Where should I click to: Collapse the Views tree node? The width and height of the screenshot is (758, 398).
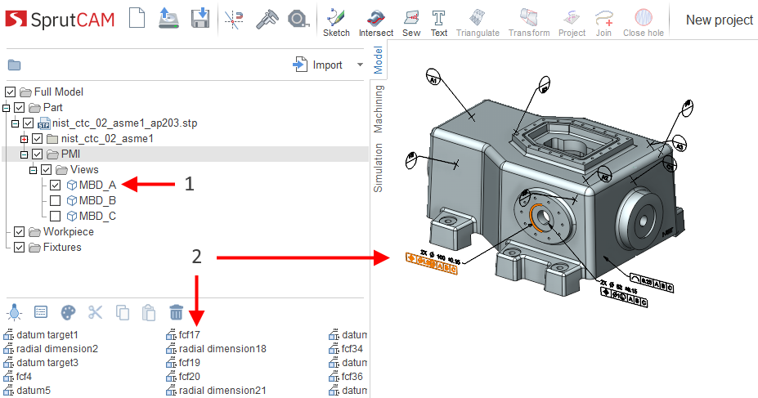click(33, 170)
